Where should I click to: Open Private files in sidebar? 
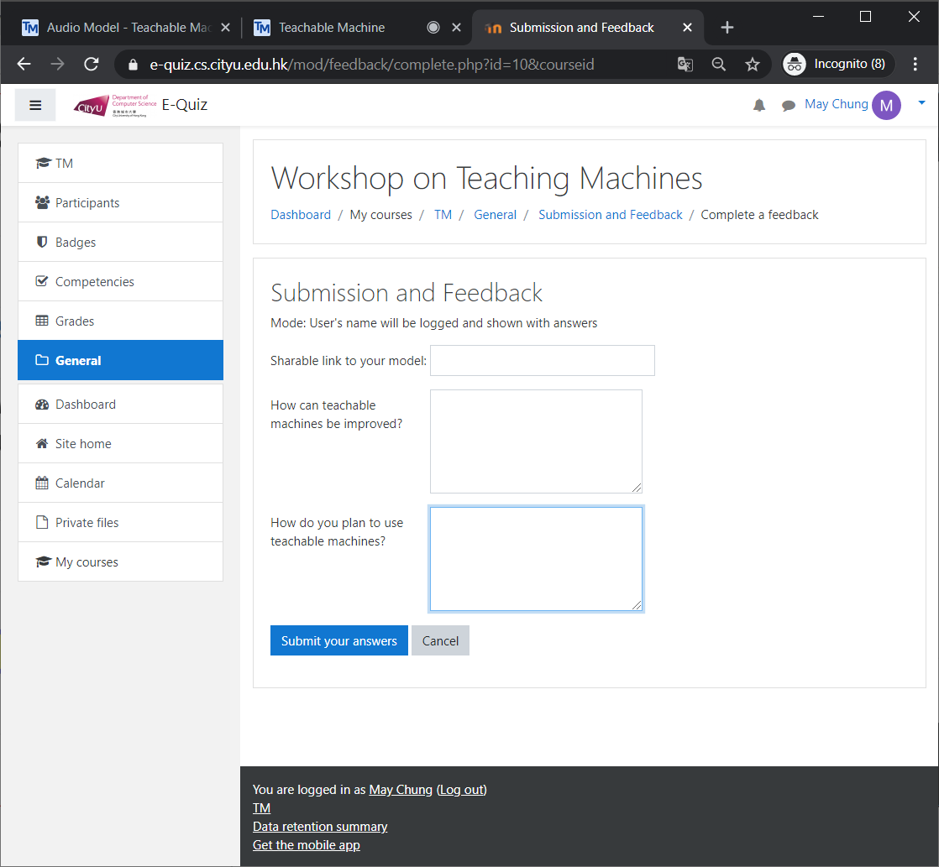[x=120, y=523]
